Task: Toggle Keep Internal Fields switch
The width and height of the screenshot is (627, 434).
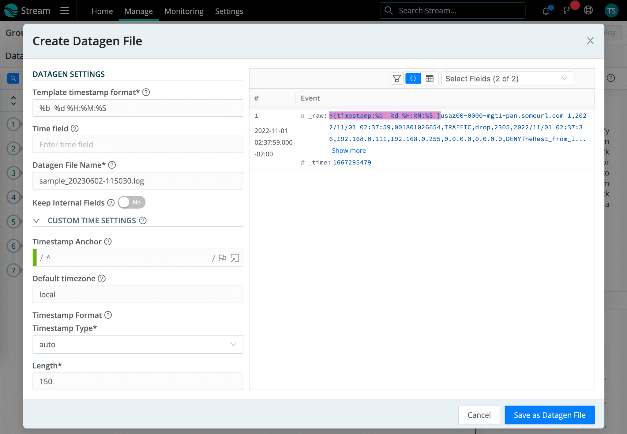Action: point(131,202)
